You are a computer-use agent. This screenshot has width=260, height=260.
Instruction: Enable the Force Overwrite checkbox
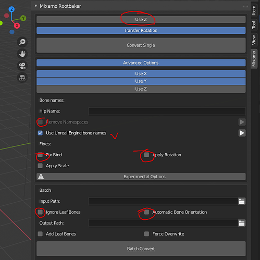(146, 234)
